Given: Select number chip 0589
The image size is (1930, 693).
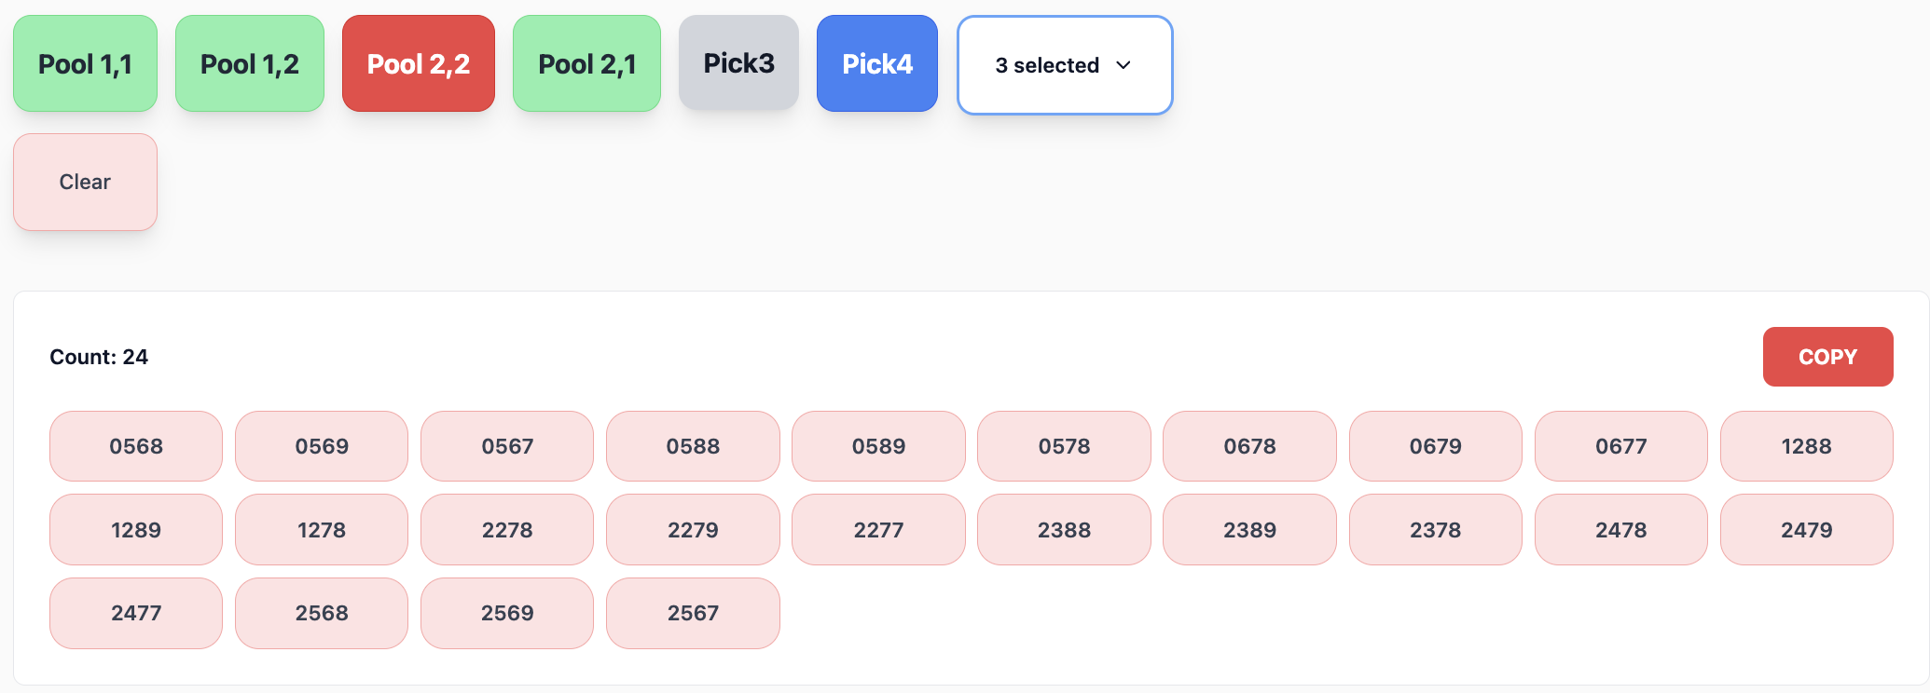Looking at the screenshot, I should [x=878, y=446].
